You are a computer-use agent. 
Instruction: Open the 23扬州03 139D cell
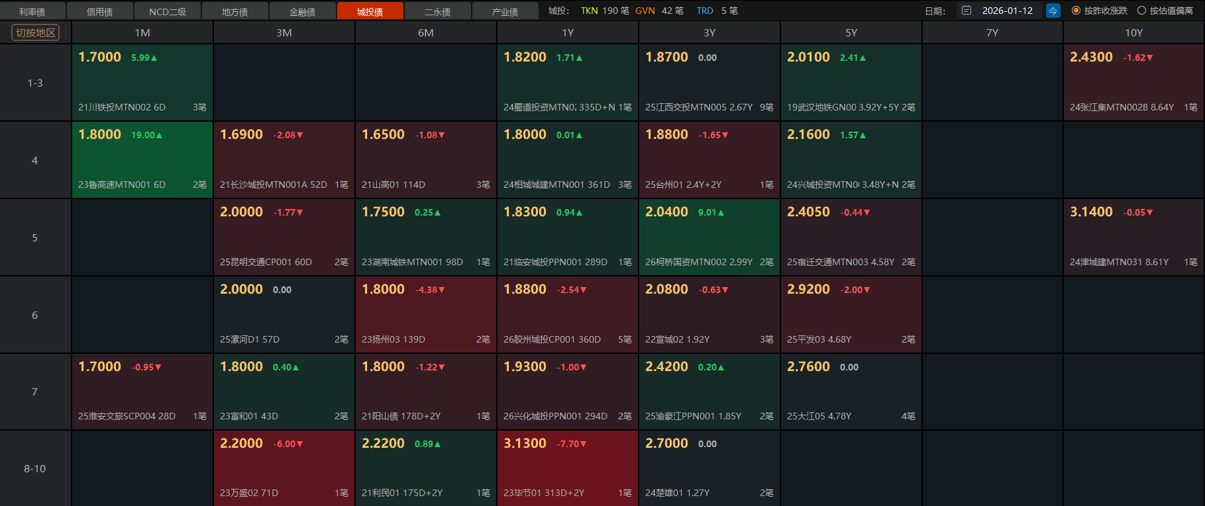(426, 314)
